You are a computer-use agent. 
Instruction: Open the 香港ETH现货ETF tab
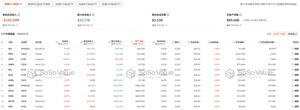tap(111, 4)
